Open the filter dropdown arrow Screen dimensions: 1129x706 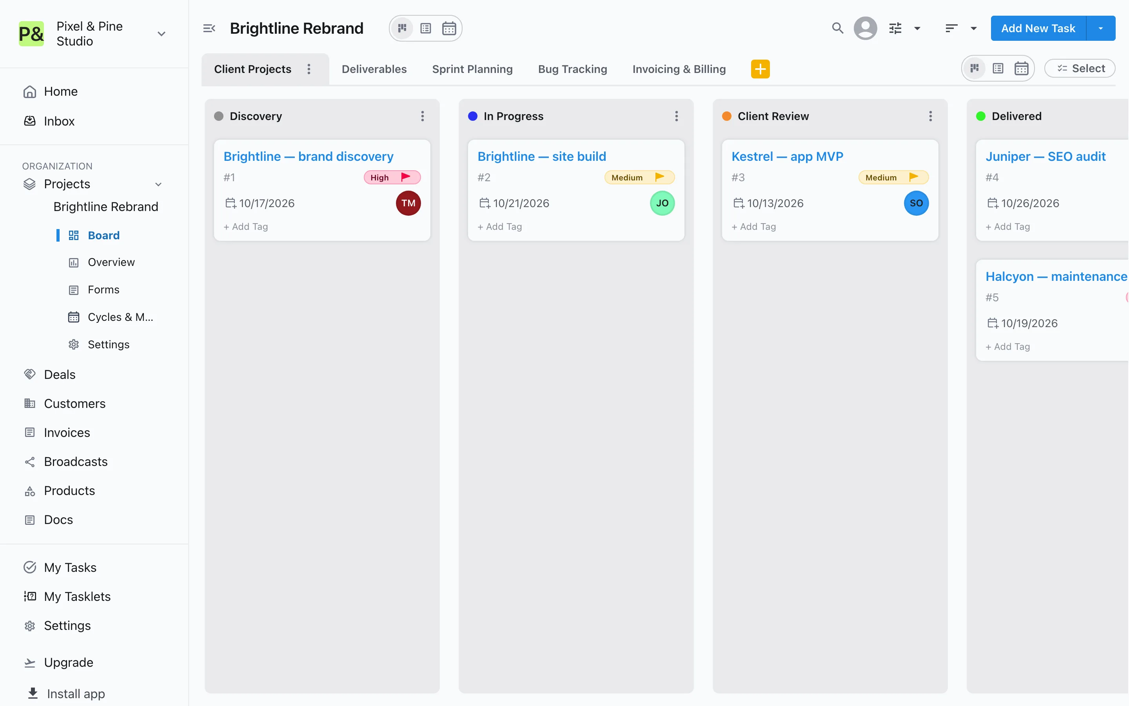pyautogui.click(x=917, y=29)
